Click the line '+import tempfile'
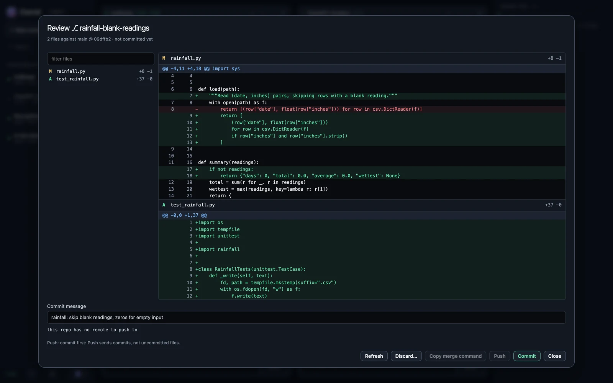Screen dimensions: 613x383 (362, 229)
